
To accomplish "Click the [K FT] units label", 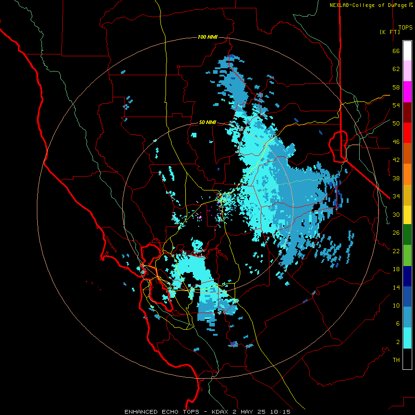I will [x=390, y=32].
